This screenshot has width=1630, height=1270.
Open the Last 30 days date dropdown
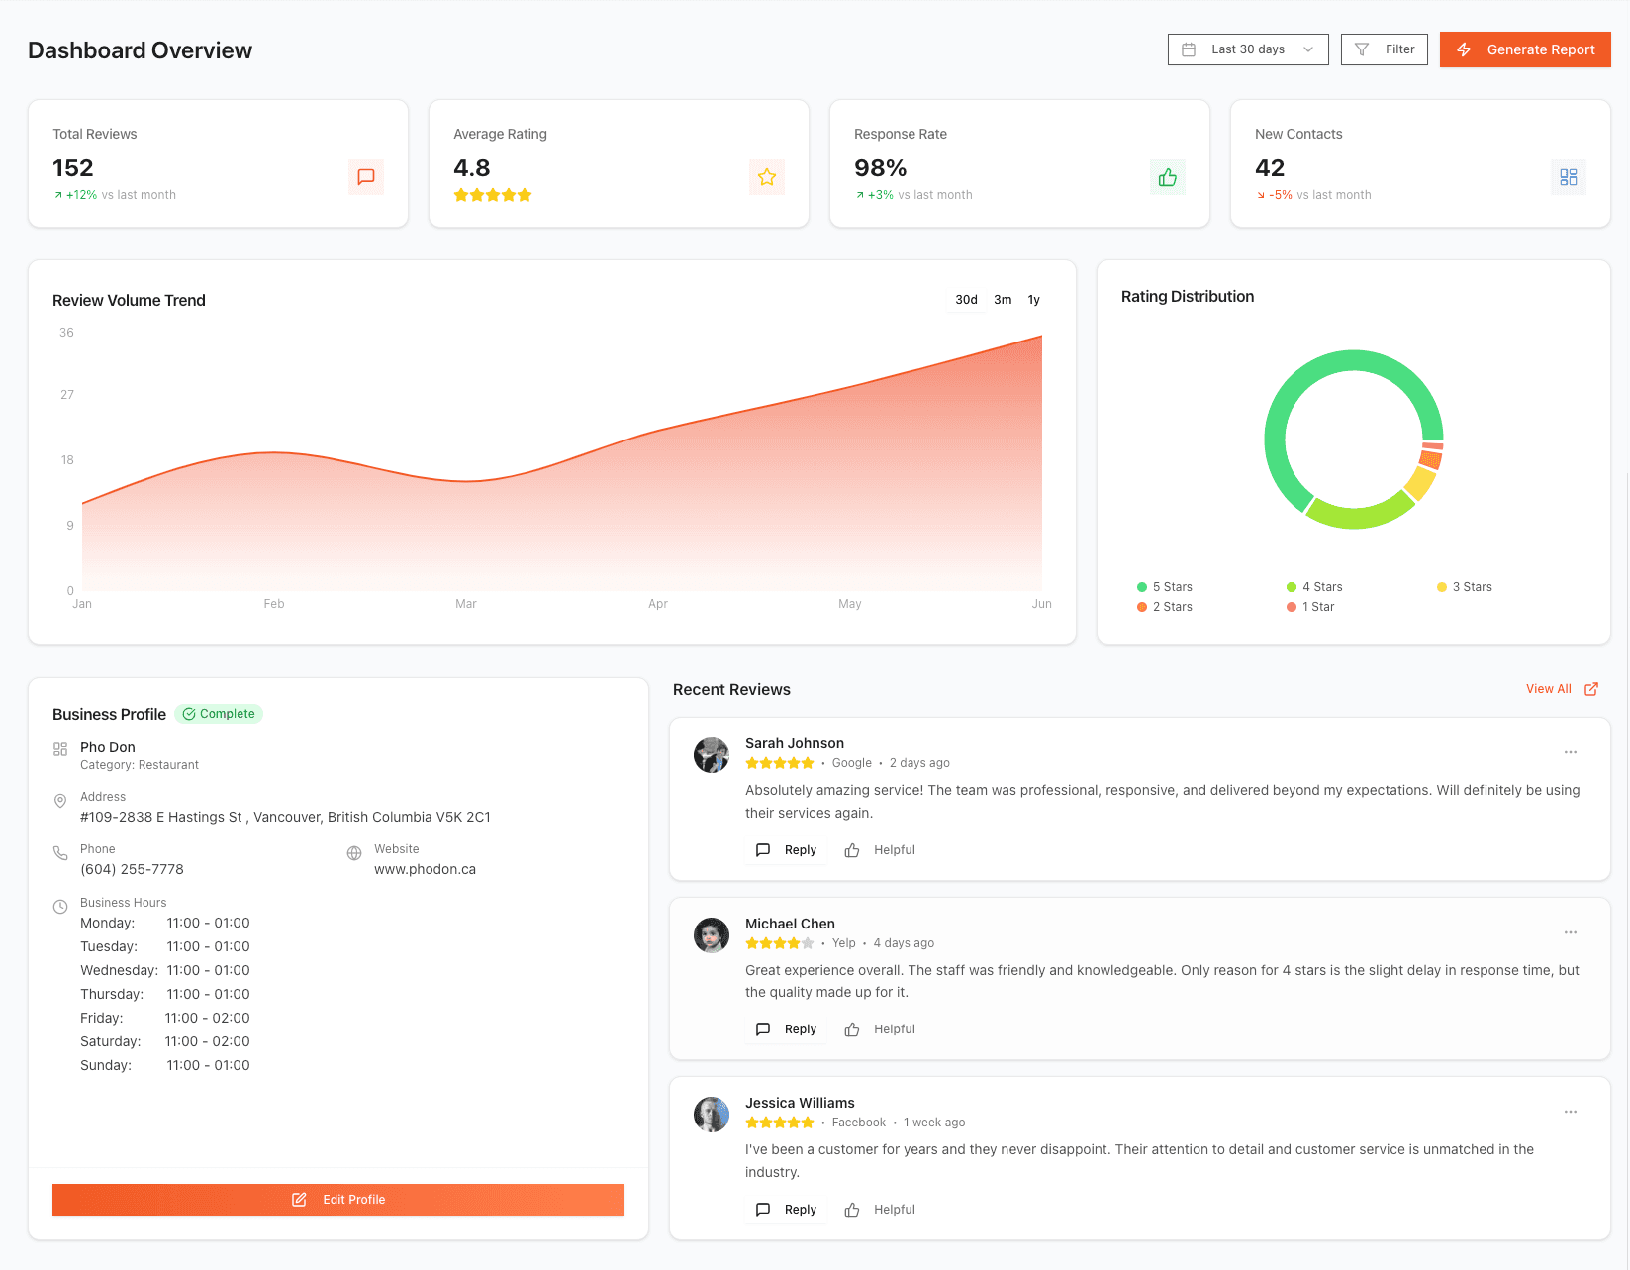click(1248, 49)
